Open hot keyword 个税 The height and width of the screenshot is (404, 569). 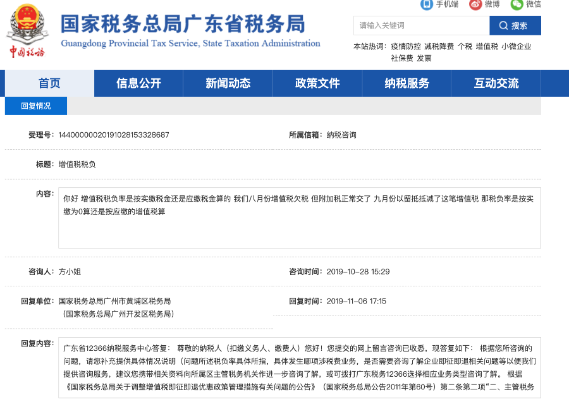(465, 46)
